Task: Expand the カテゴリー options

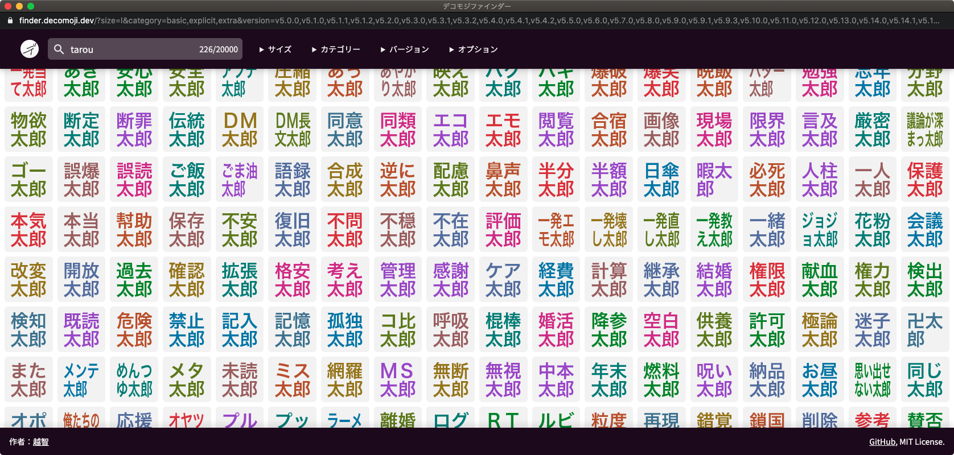Action: [336, 49]
